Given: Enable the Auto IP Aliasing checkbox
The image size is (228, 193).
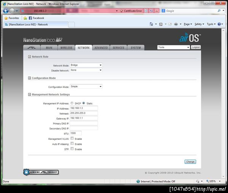Looking at the screenshot, I should (72, 144).
